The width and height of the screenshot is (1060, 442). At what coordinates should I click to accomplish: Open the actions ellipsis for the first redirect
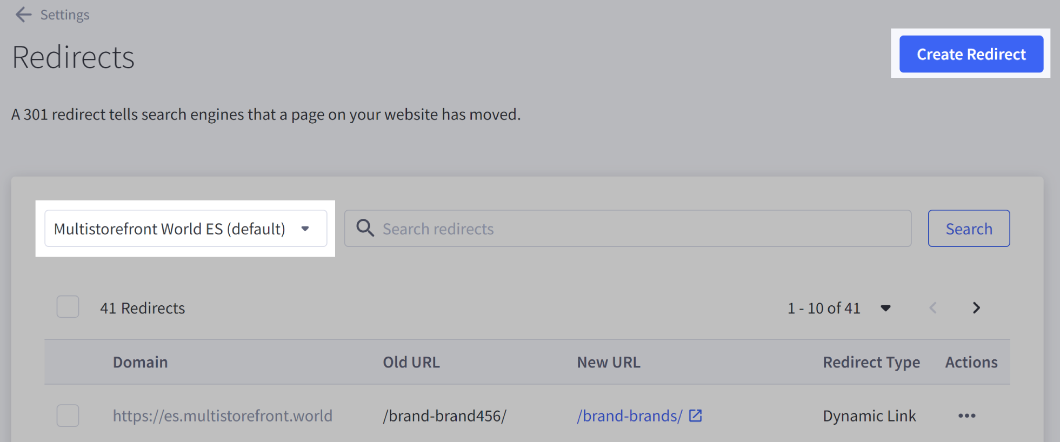tap(966, 416)
